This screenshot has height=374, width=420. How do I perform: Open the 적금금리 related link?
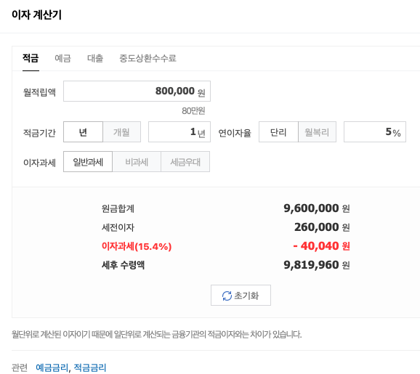[89, 367]
